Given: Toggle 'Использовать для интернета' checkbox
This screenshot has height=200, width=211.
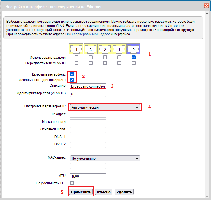Looking at the screenshot, I should (72, 80).
